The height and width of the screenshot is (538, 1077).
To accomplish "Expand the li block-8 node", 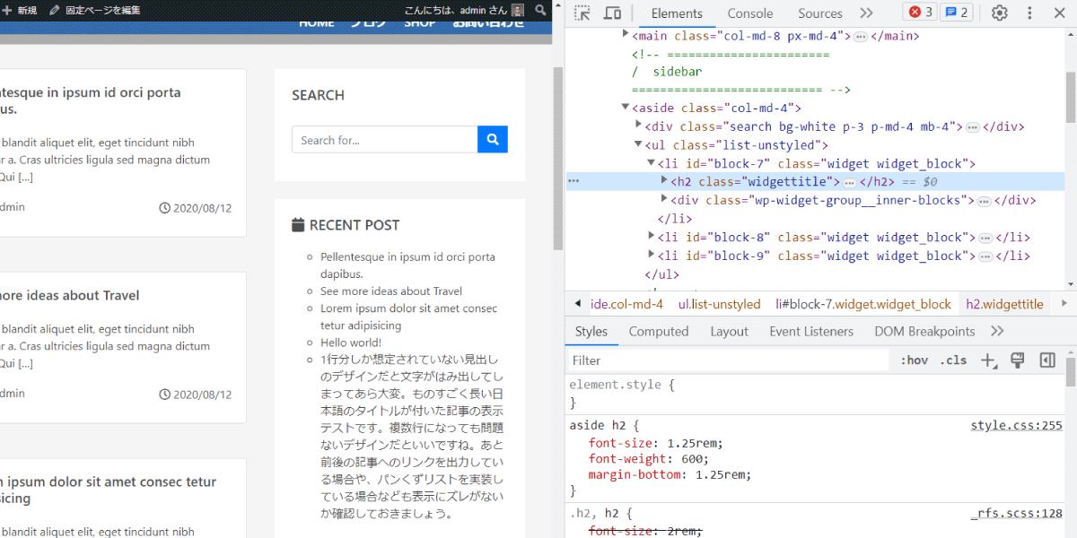I will 652,237.
